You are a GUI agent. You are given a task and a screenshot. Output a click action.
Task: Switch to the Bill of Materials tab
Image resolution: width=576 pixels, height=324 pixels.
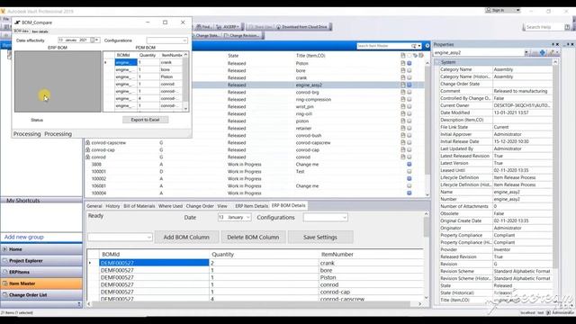tap(139, 206)
